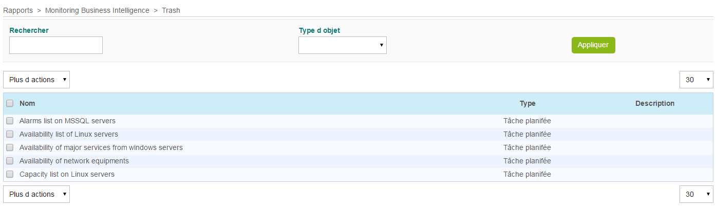The height and width of the screenshot is (206, 716).
Task: Open Monitoring Business Intelligence breadcrumb
Action: pos(97,10)
